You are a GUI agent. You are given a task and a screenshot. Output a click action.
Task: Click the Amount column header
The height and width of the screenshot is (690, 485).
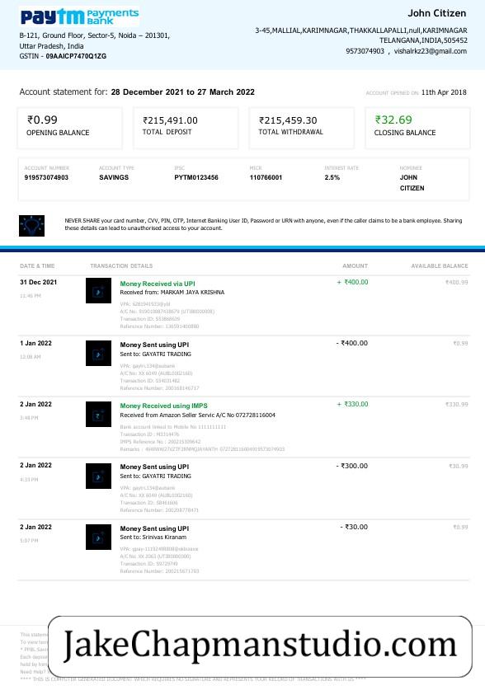pos(356,265)
